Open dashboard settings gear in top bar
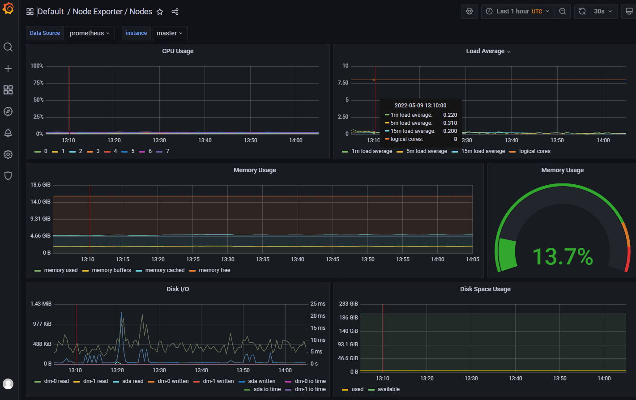This screenshot has width=636, height=400. click(x=470, y=11)
